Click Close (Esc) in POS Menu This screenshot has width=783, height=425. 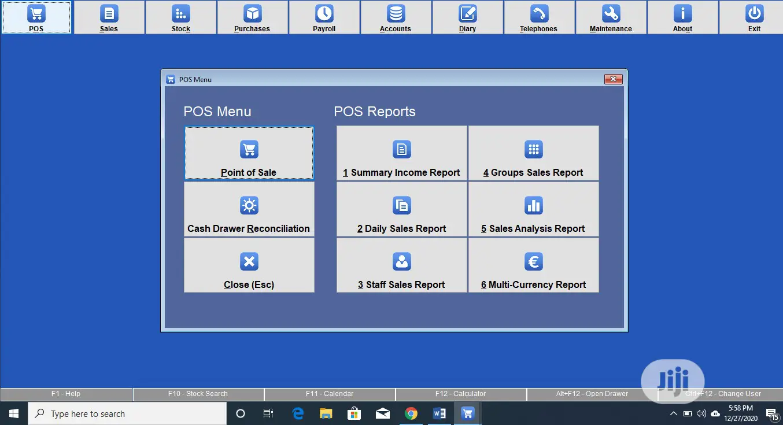click(249, 265)
